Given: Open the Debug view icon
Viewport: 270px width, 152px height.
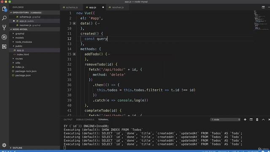Looking at the screenshot, I should (x=4, y=37).
